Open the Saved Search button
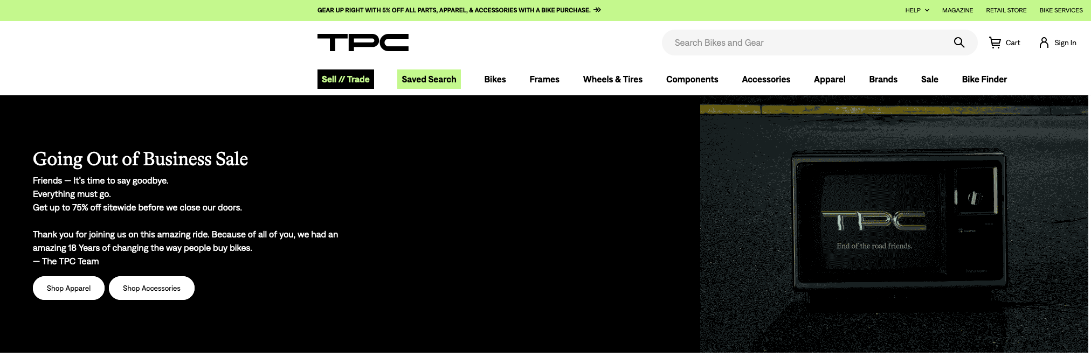Viewport: 1091px width, 357px height. click(x=429, y=79)
